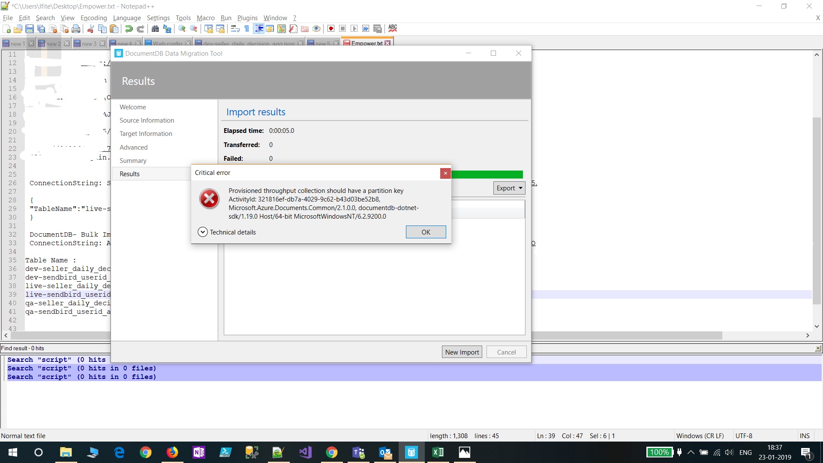Click the Find binoculars icon

[155, 29]
